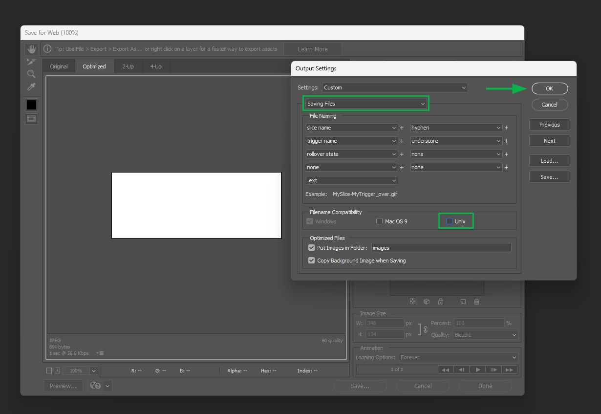Click the browser preview globe icon
Viewport: 601px width, 414px height.
(96, 386)
